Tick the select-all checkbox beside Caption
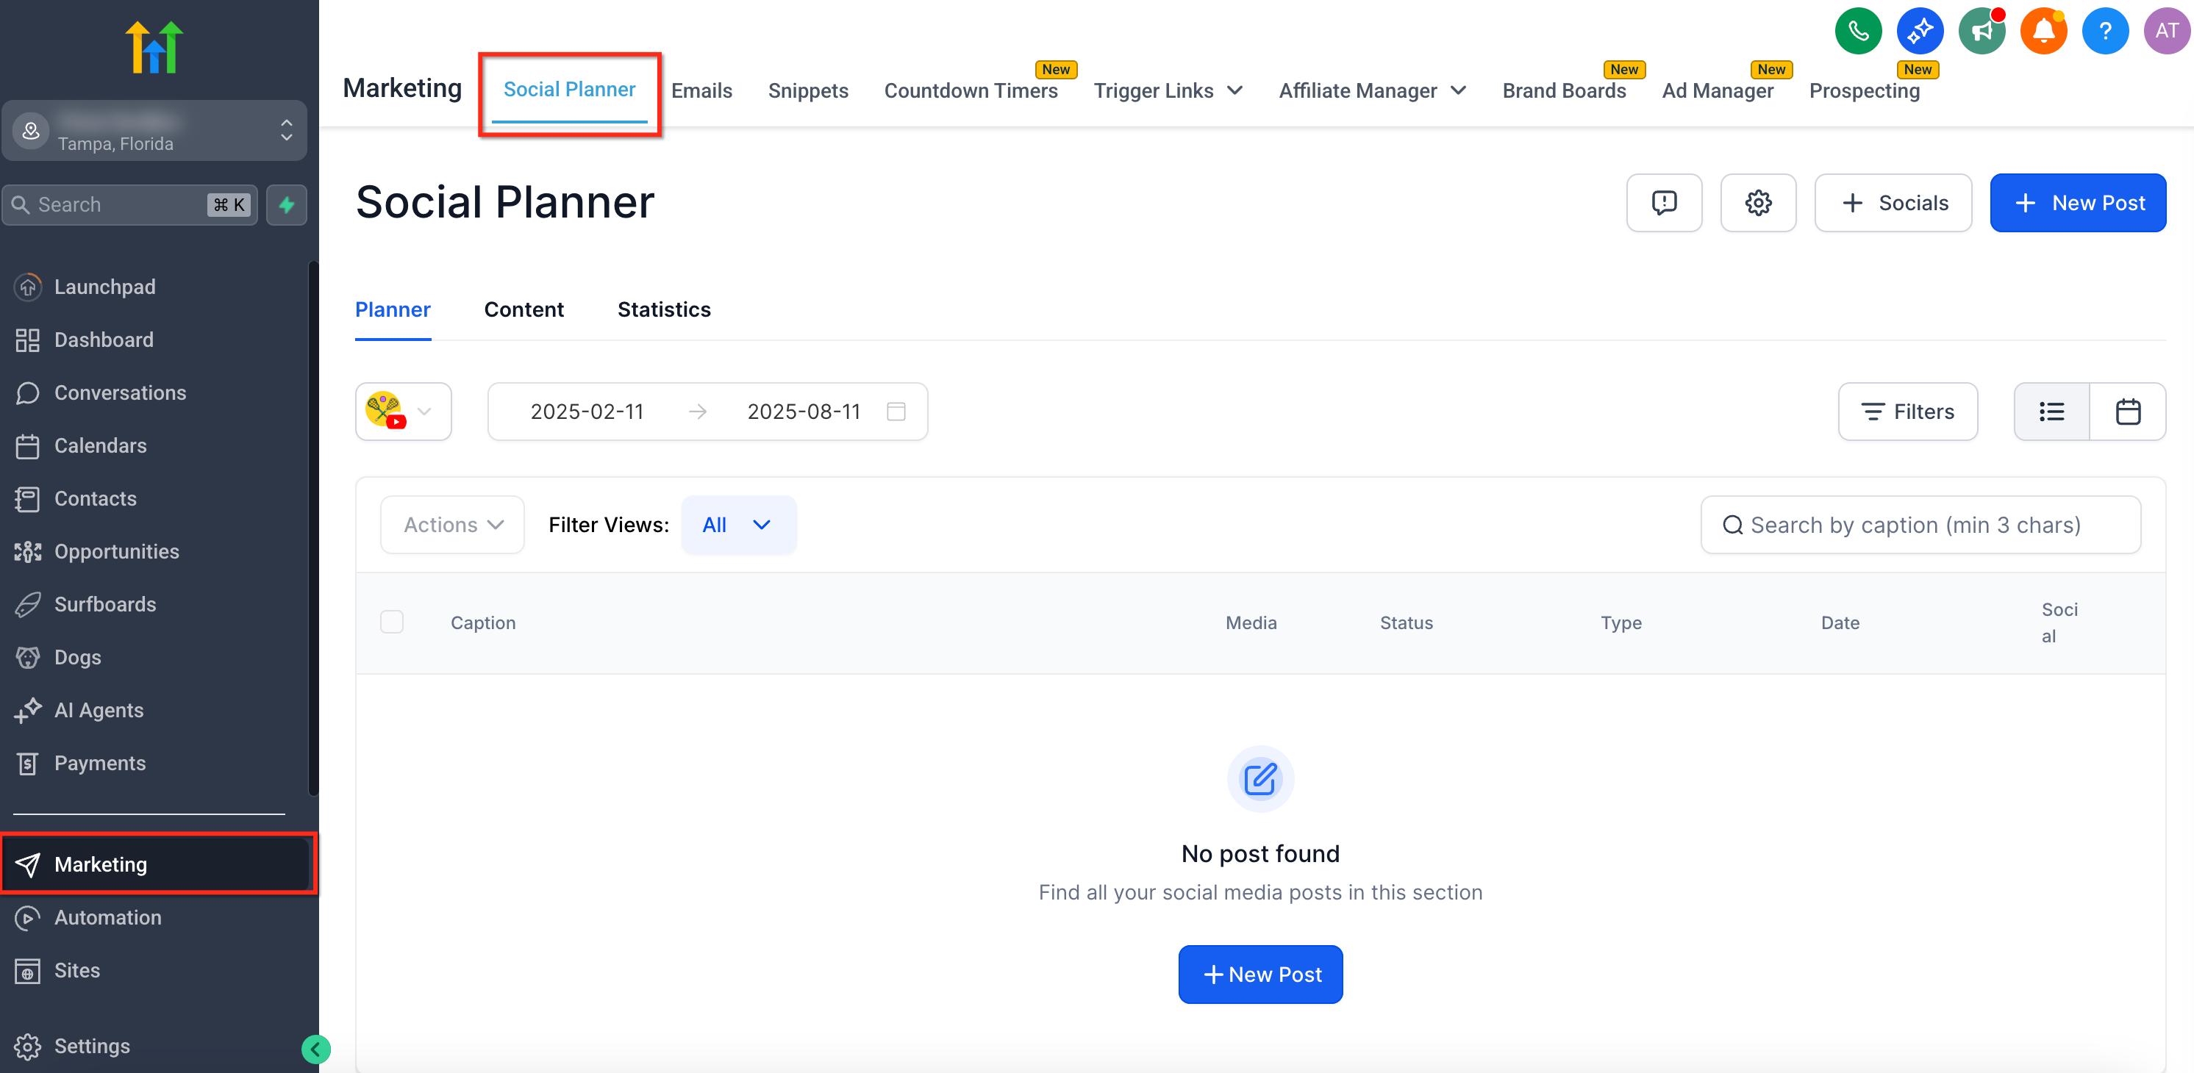 click(x=392, y=622)
